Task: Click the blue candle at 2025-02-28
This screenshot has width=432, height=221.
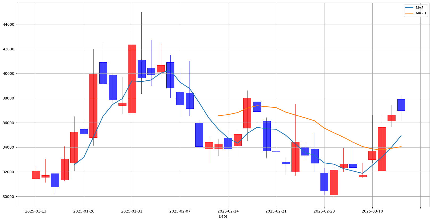Action: (x=324, y=182)
